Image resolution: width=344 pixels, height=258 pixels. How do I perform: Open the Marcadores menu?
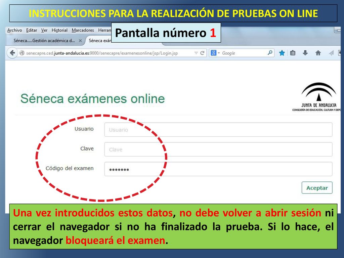[83, 30]
